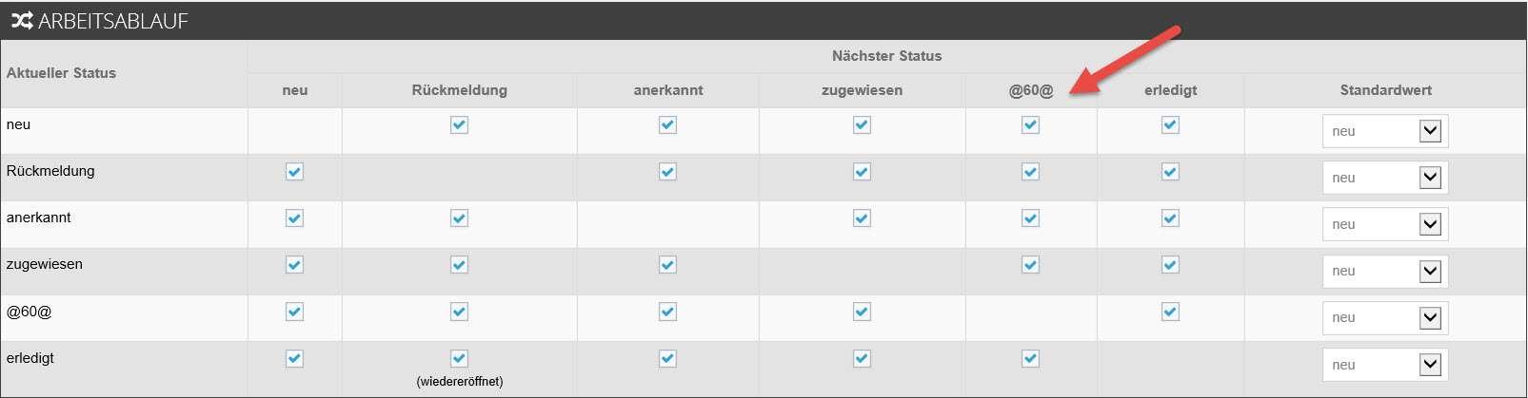Expand the Standardwert dropdown for @60@ row

click(1385, 317)
